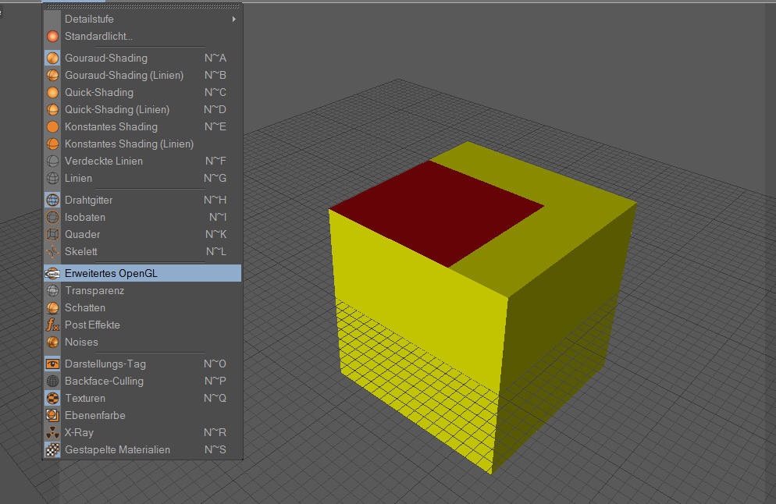The width and height of the screenshot is (776, 504).
Task: Click the Quader box icon
Action: pyautogui.click(x=52, y=234)
